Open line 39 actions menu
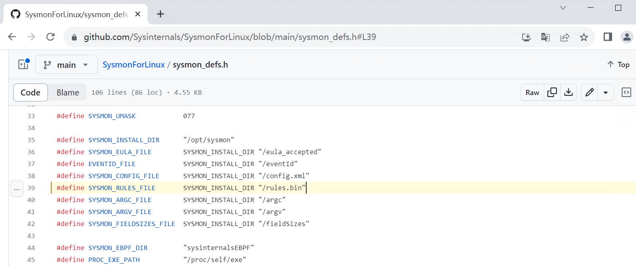The width and height of the screenshot is (636, 266). coord(17,188)
